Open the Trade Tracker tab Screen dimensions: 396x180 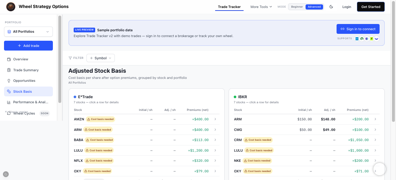point(229,7)
